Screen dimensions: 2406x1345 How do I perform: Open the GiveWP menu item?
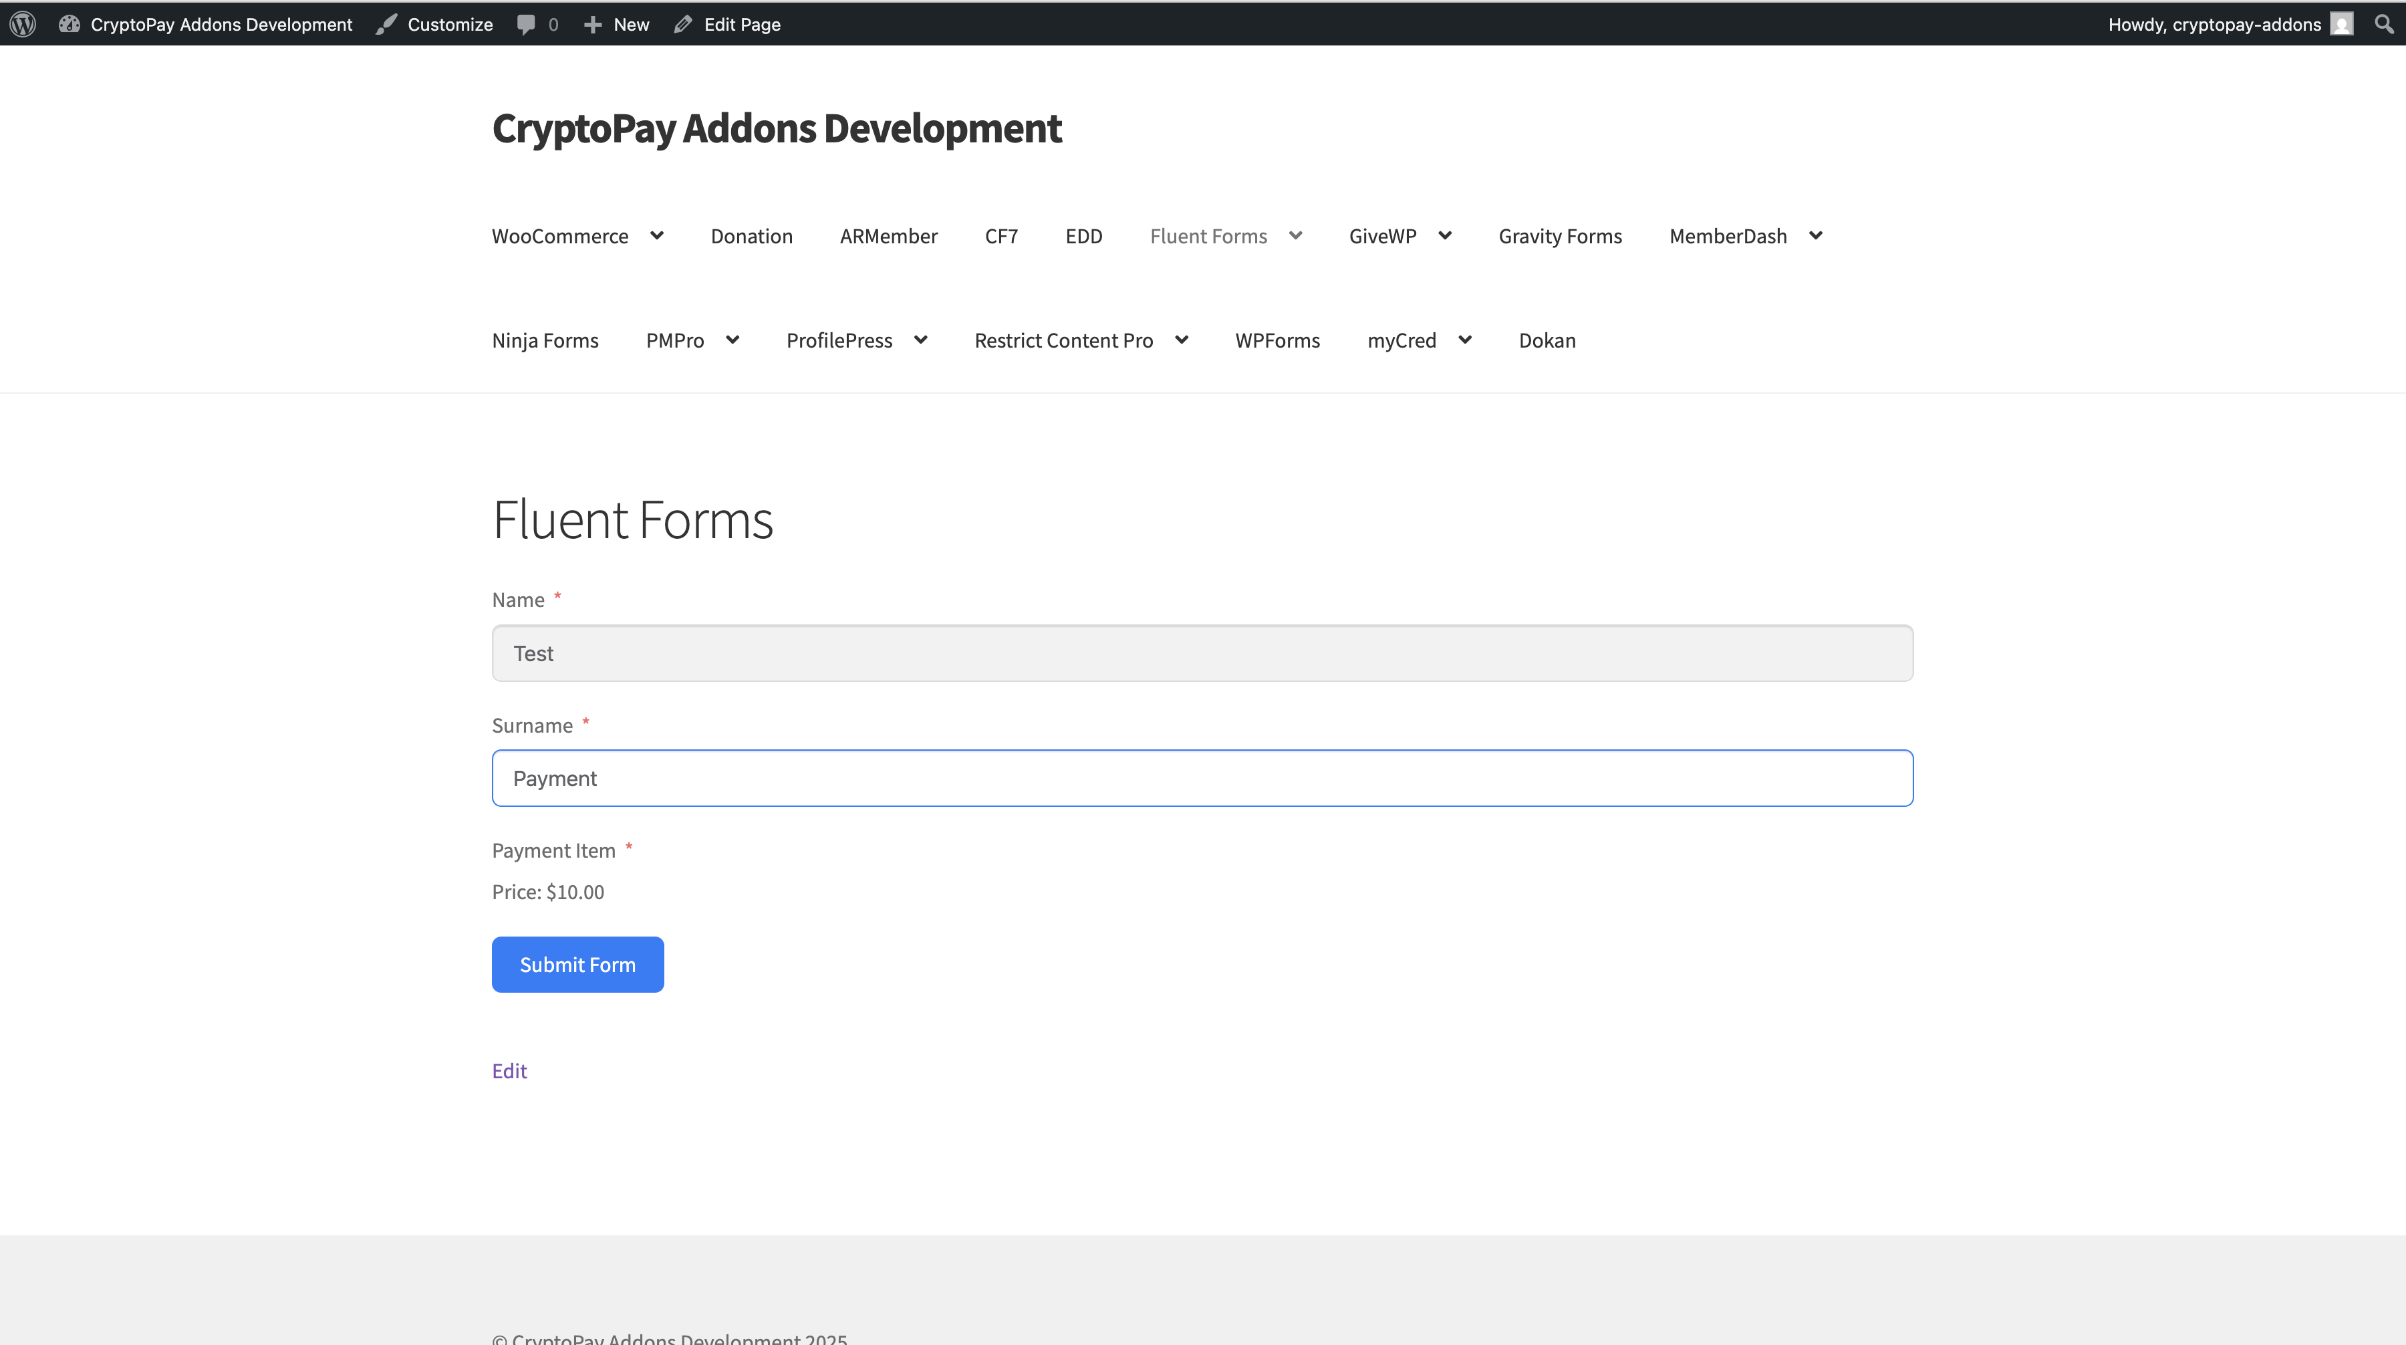pyautogui.click(x=1382, y=236)
